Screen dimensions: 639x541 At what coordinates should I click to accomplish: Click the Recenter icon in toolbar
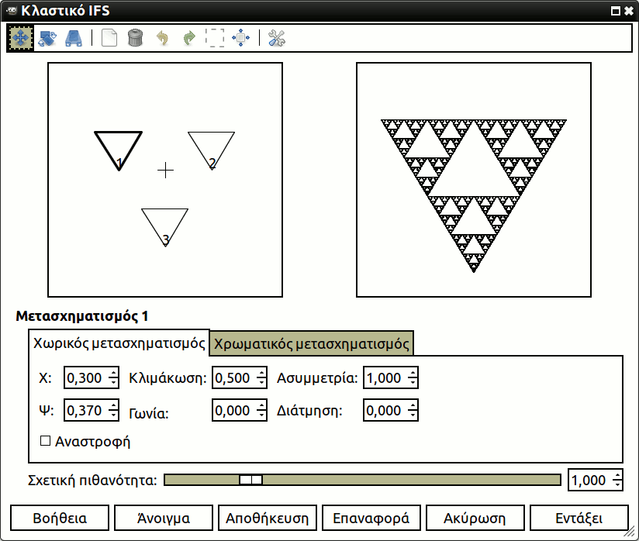click(240, 38)
